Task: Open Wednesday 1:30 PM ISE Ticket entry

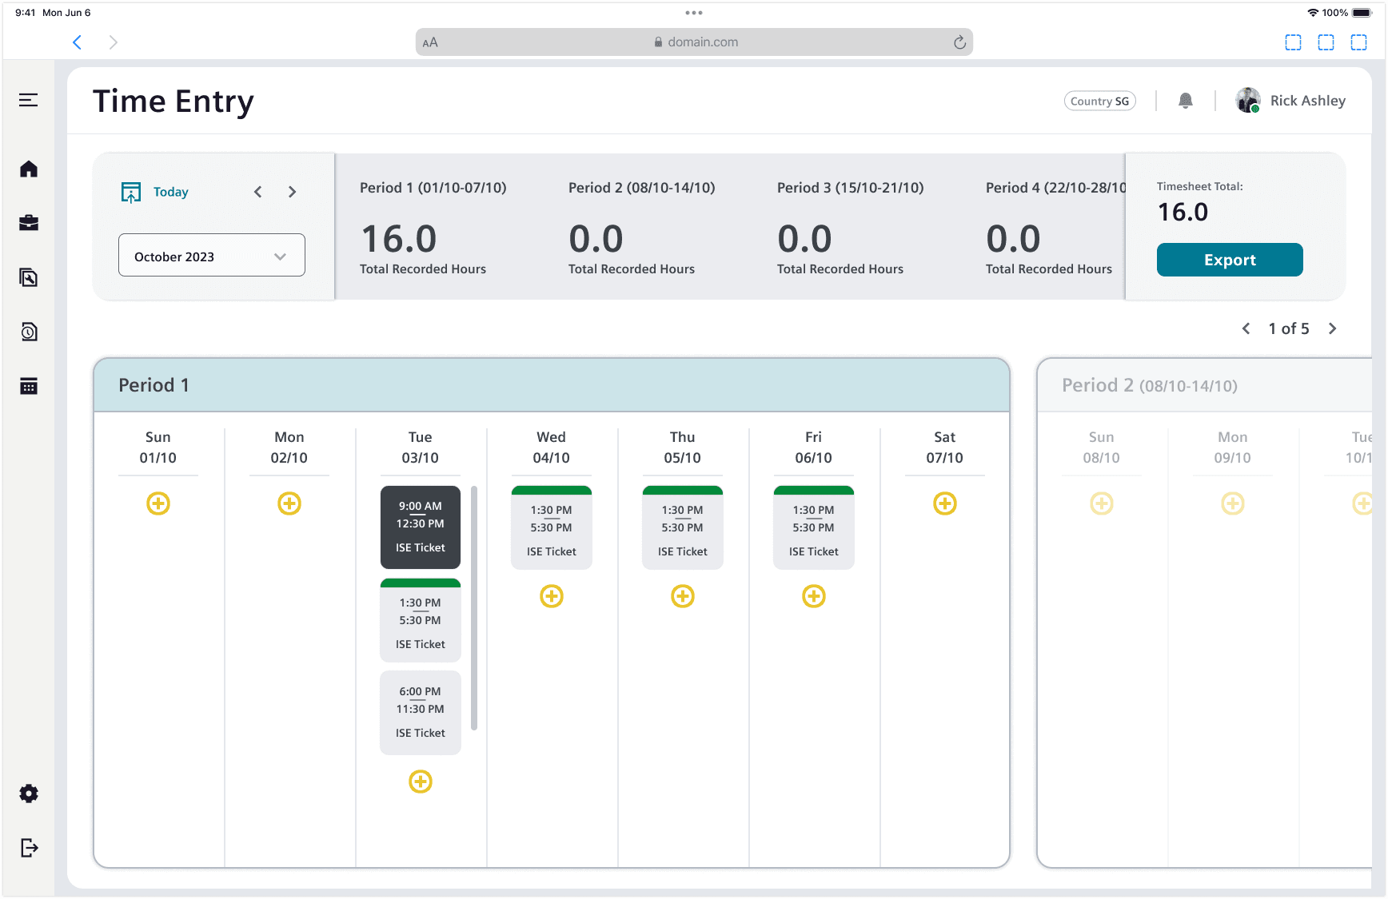Action: point(552,527)
